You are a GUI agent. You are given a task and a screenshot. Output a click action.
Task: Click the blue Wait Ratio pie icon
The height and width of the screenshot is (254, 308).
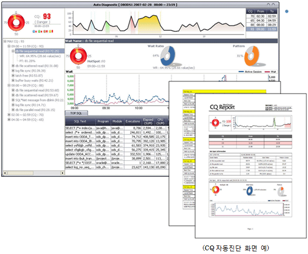tap(167, 56)
